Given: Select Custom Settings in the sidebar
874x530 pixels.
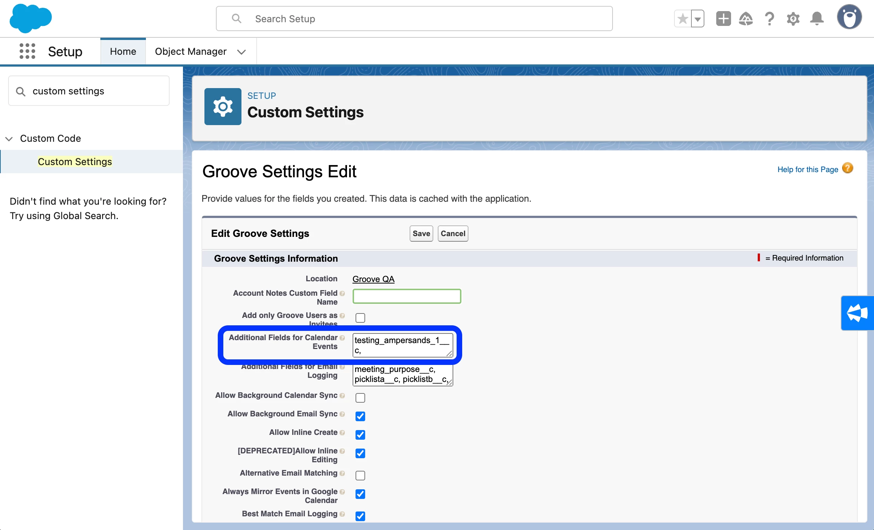Looking at the screenshot, I should pos(75,162).
